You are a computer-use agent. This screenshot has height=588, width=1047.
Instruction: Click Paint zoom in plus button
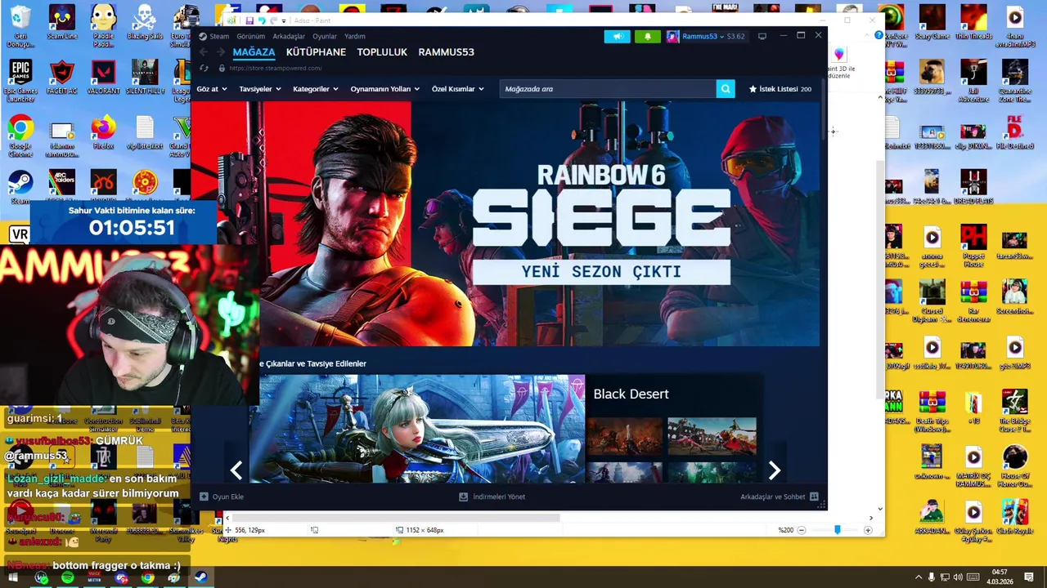(x=868, y=530)
